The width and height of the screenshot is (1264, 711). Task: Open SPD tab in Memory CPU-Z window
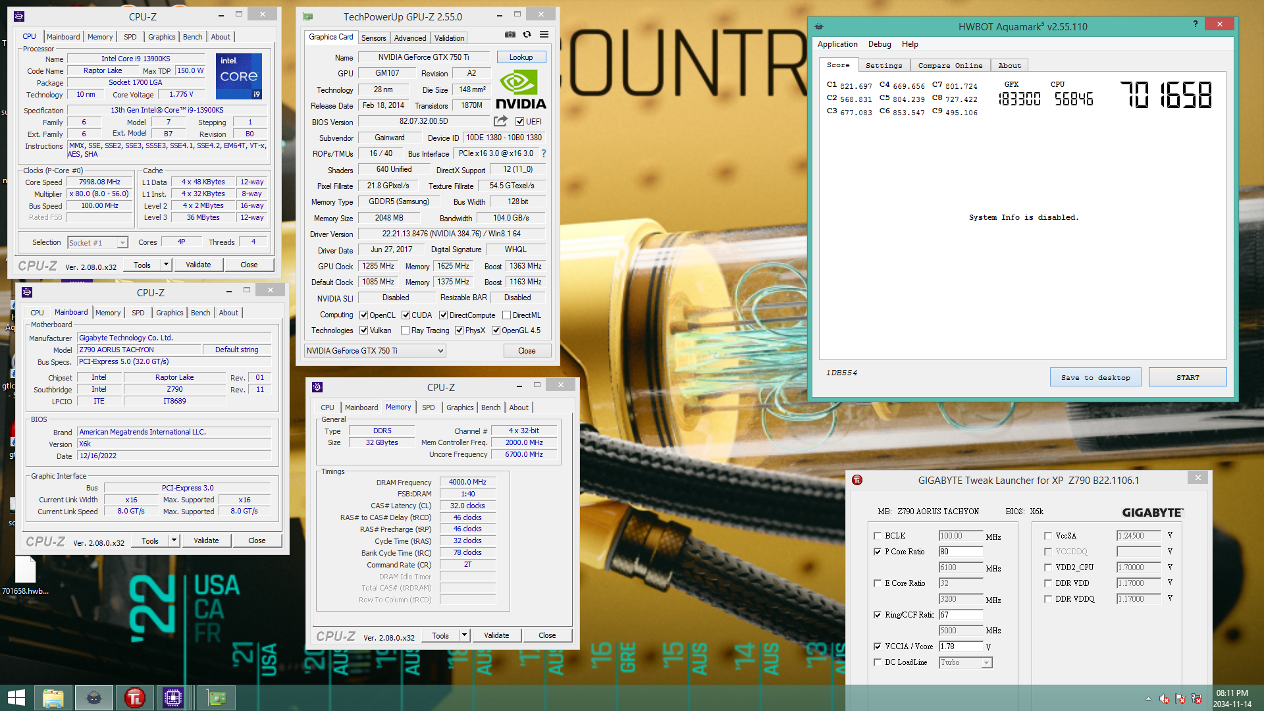[x=428, y=408]
